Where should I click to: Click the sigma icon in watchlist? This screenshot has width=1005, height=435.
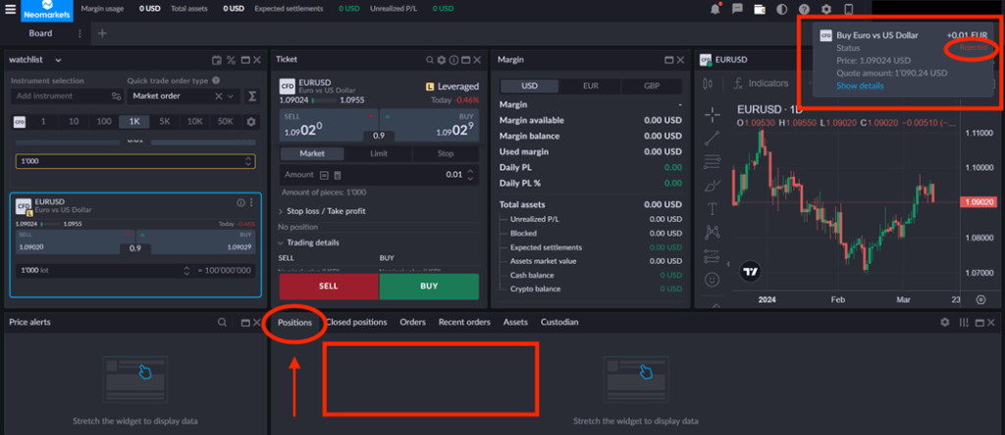point(252,96)
